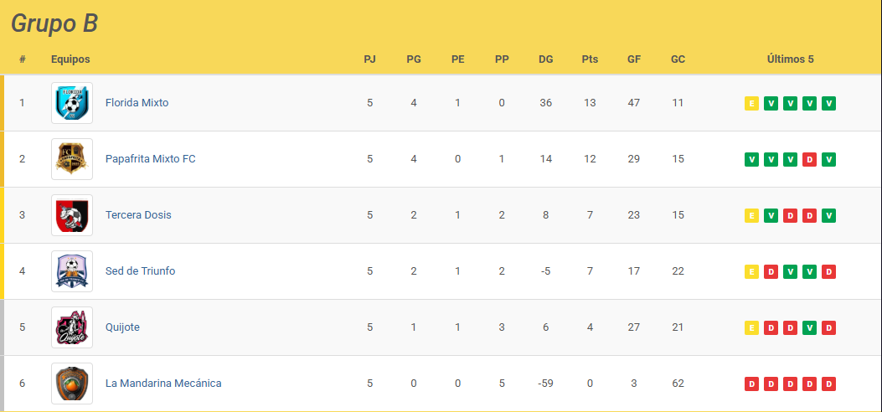
Task: Click the Sed de Triunfo team crest
Action: (x=72, y=271)
